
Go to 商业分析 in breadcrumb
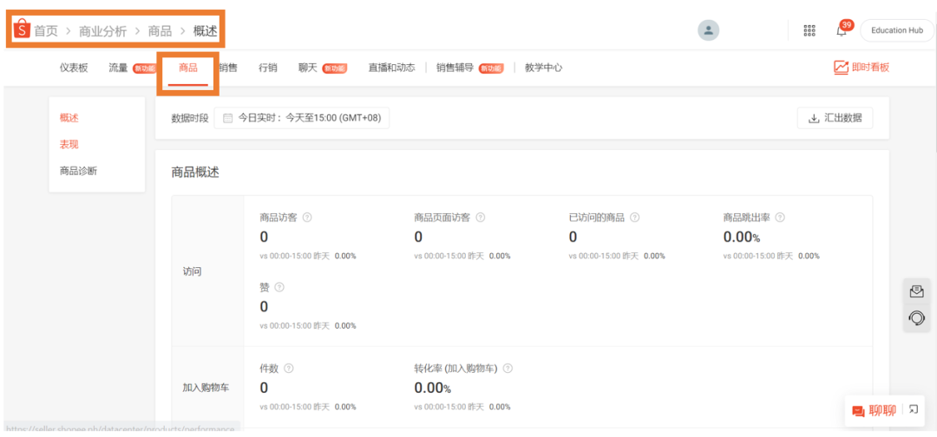102,31
